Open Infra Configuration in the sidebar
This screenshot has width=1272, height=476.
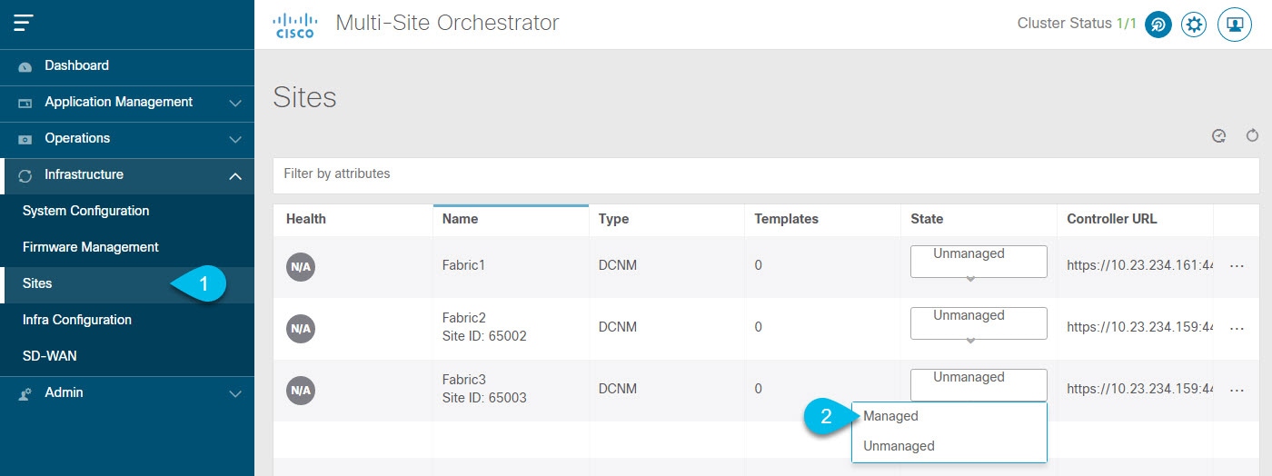click(127, 321)
